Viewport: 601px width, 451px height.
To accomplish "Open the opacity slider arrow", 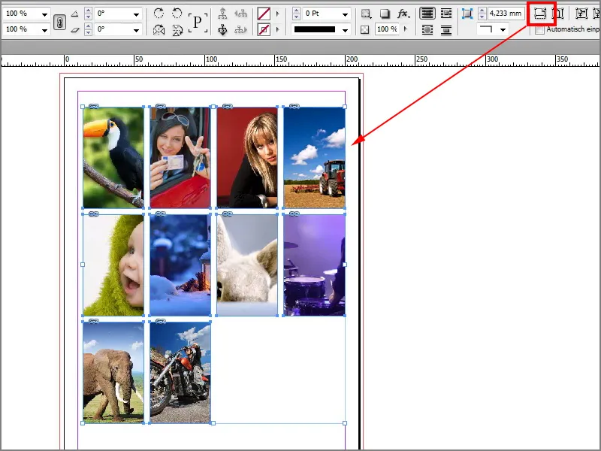I will (x=406, y=29).
